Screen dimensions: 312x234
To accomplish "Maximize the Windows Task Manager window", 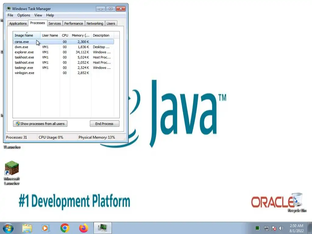I will pos(111,9).
